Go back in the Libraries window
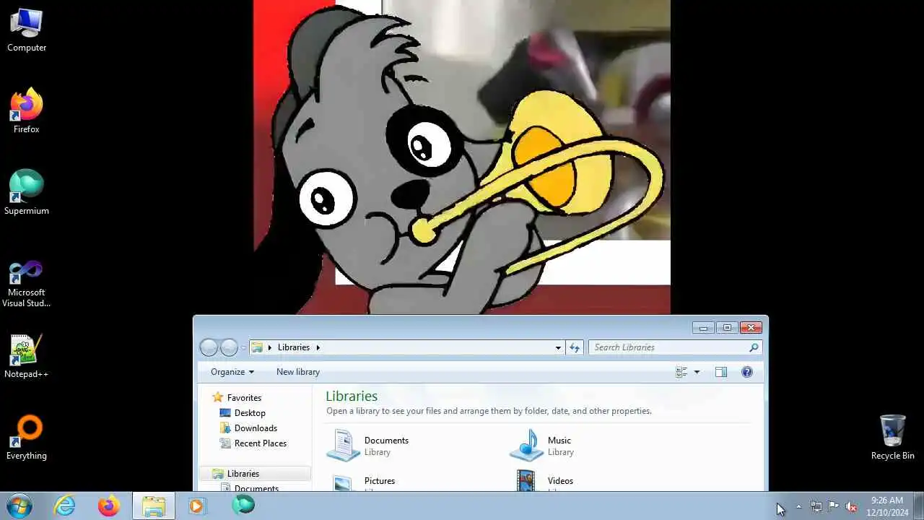 click(209, 347)
